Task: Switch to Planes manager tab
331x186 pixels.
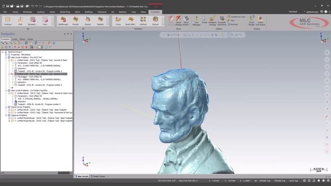Action: pos(22,39)
